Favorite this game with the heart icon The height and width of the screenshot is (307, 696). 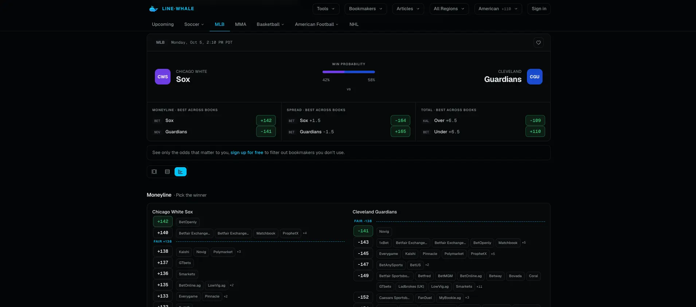(x=538, y=43)
